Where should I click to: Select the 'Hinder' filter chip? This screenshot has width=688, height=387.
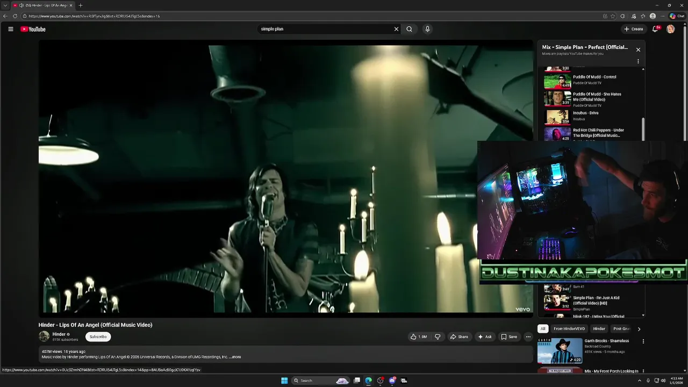click(599, 329)
